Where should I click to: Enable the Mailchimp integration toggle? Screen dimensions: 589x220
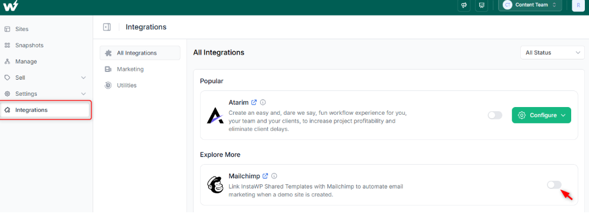[554, 185]
